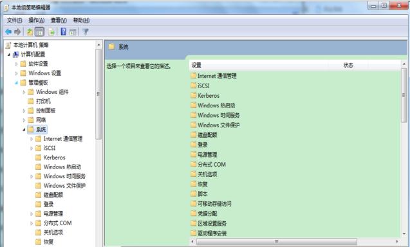The image size is (410, 247).
Task: Click the Up one level toolbar icon
Action: point(30,32)
